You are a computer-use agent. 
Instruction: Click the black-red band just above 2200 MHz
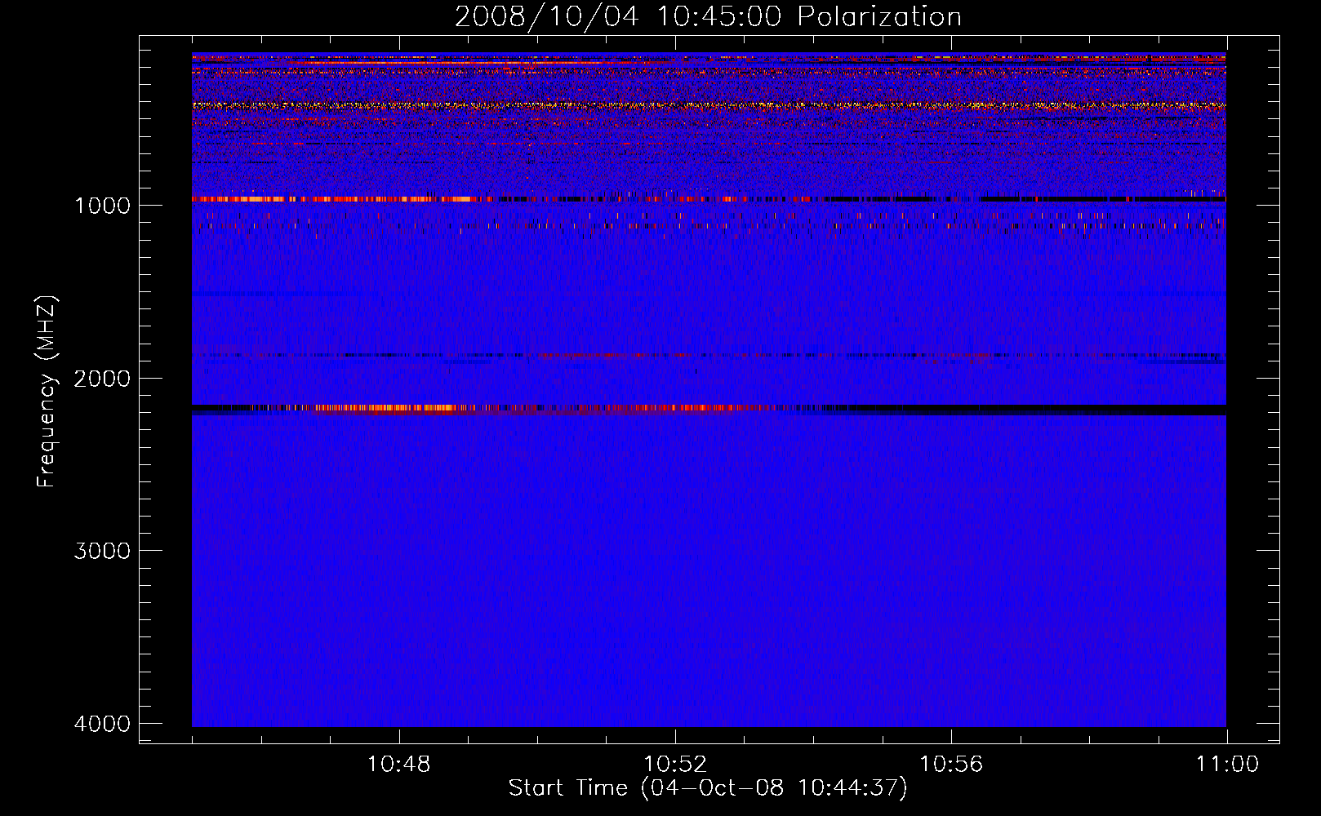pos(709,409)
